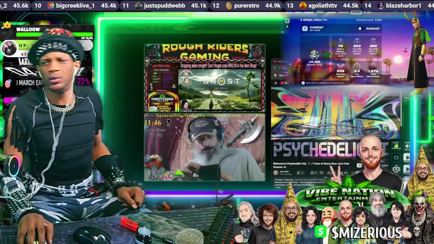Click the Avg Eliminations target icon

pyautogui.click(x=357, y=66)
